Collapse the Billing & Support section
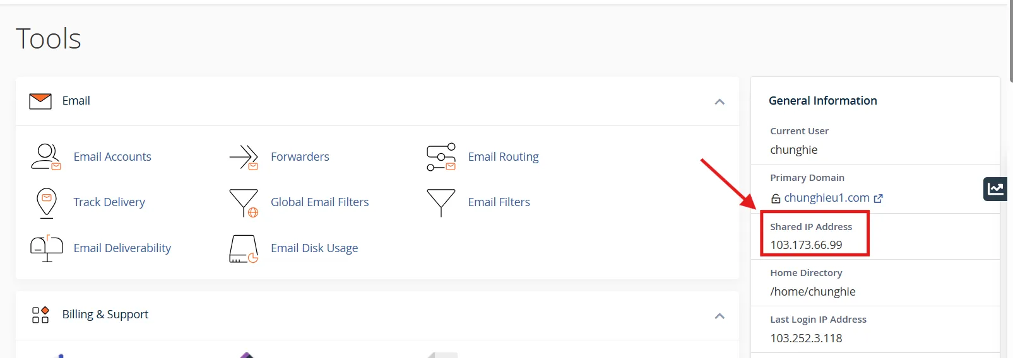 click(x=720, y=316)
